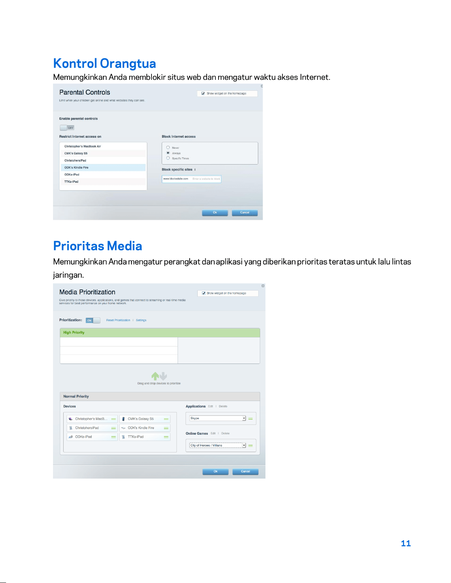Grab the drag handle on CMK's Galaxy S5 card

[x=166, y=419]
